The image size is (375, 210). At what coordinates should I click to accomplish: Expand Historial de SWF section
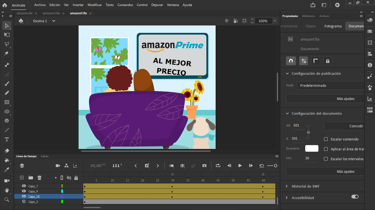click(287, 186)
